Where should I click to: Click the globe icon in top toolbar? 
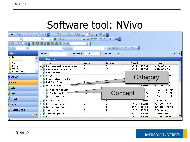(78, 35)
